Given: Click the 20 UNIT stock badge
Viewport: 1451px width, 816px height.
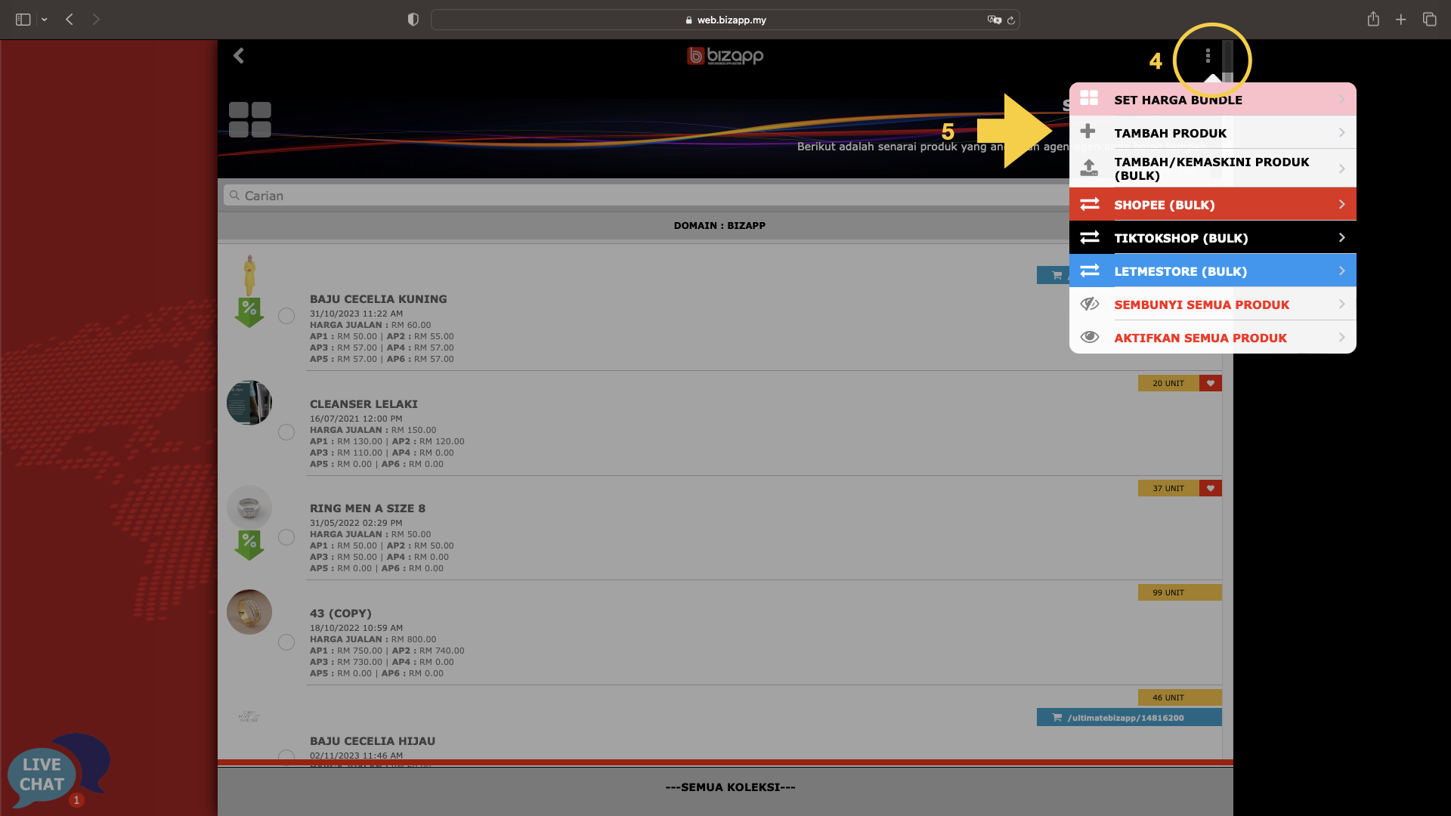Looking at the screenshot, I should pyautogui.click(x=1168, y=383).
